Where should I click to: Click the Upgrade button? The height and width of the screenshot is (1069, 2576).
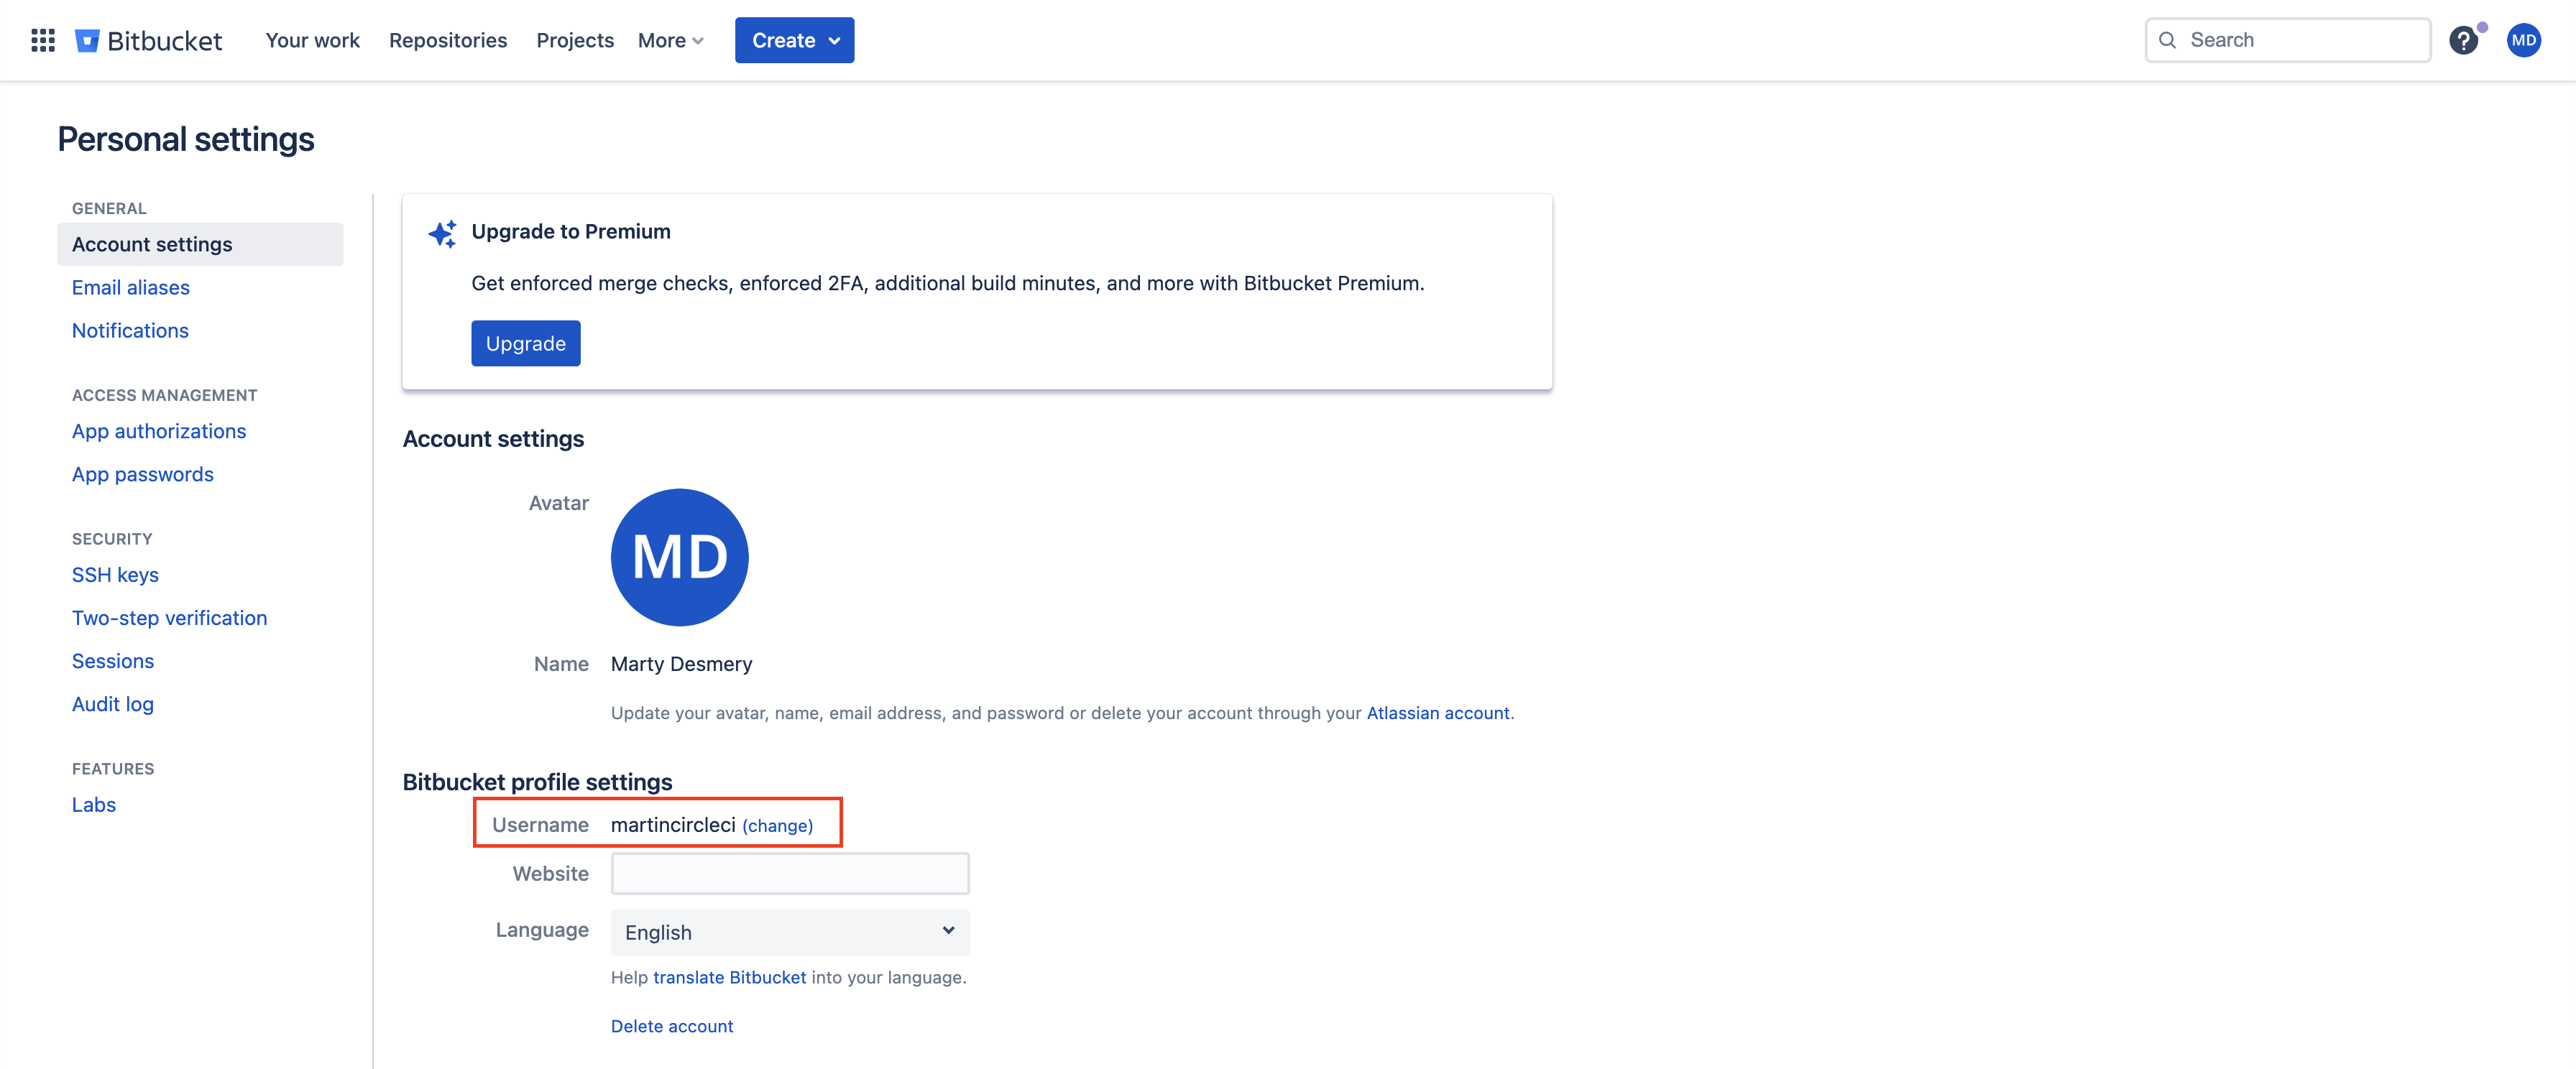coord(525,343)
